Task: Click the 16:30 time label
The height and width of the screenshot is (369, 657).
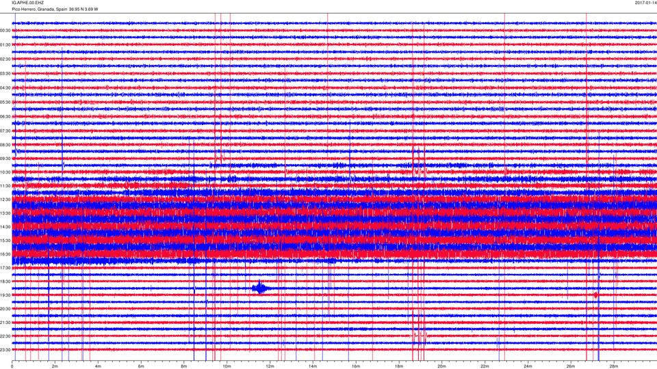Action: click(5, 254)
